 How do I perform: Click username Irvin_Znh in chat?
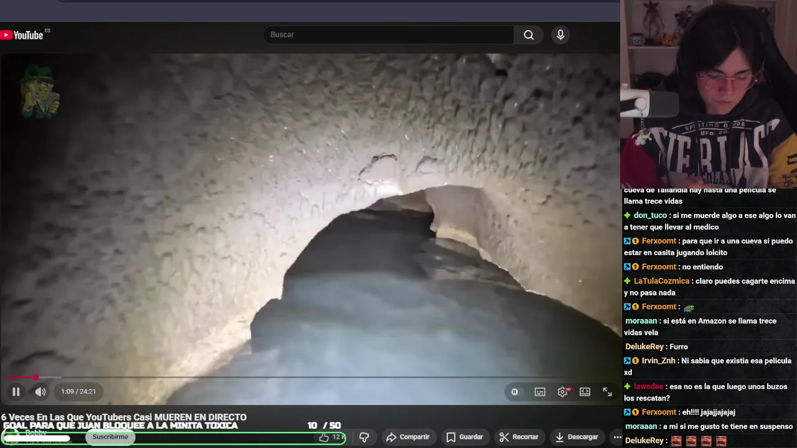pos(659,361)
